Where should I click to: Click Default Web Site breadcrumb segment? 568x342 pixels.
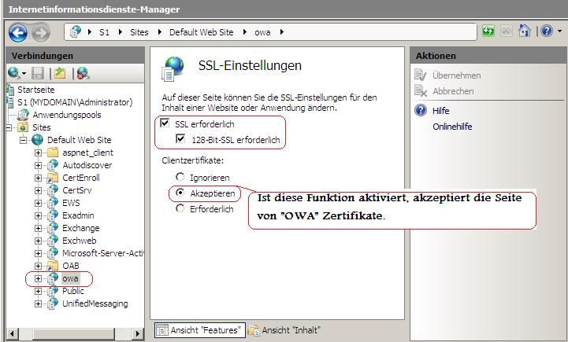click(x=201, y=32)
